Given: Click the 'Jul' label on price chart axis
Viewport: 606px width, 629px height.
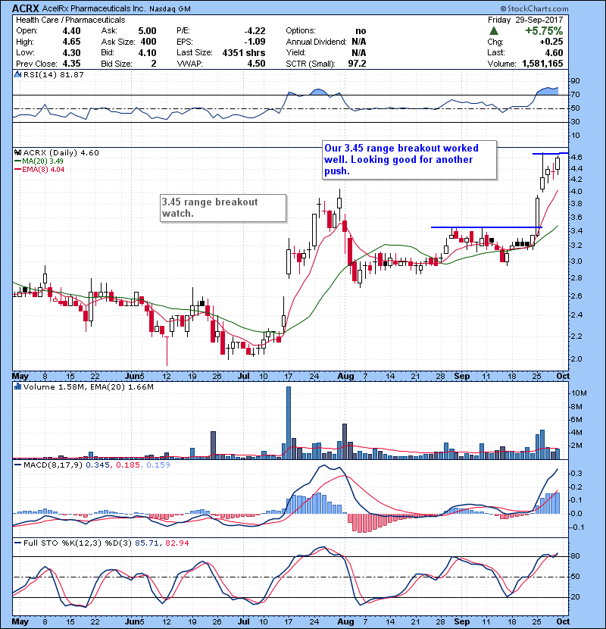Looking at the screenshot, I should click(243, 377).
